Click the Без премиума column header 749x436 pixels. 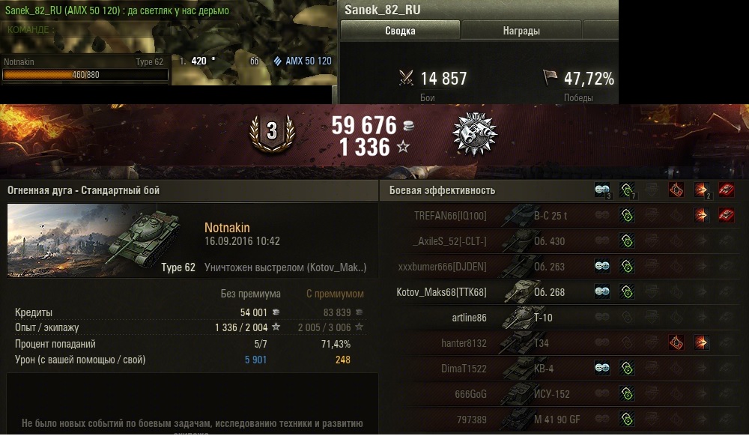click(x=250, y=294)
